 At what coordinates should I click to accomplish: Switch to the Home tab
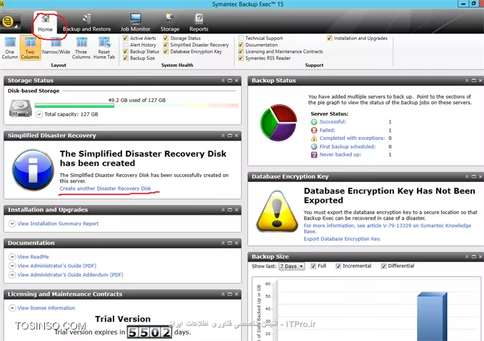(x=46, y=24)
